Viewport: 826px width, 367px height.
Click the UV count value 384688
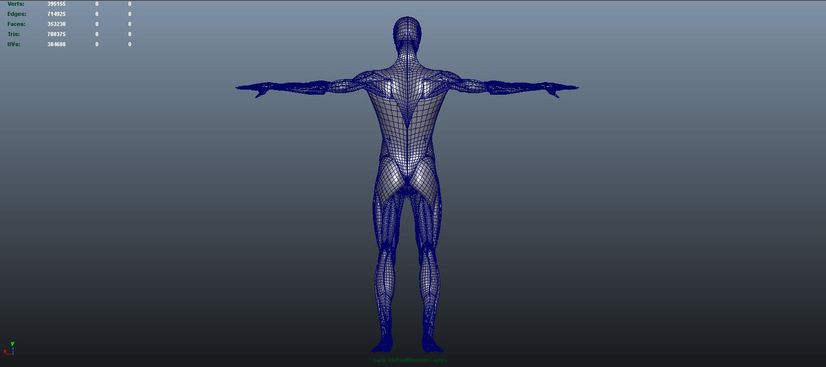pyautogui.click(x=56, y=44)
